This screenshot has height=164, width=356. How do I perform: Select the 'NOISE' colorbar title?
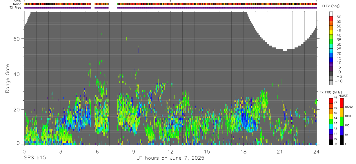(x=343, y=96)
